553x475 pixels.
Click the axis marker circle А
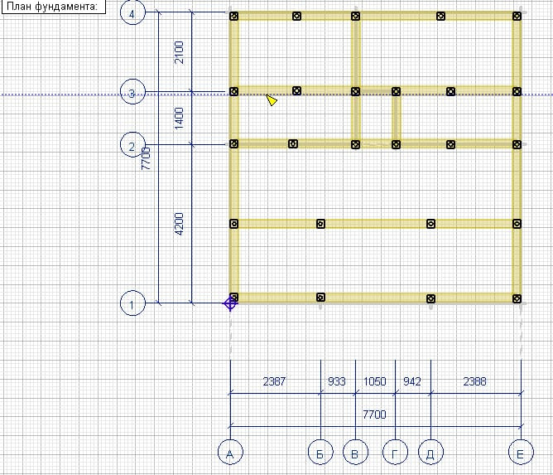(x=230, y=452)
